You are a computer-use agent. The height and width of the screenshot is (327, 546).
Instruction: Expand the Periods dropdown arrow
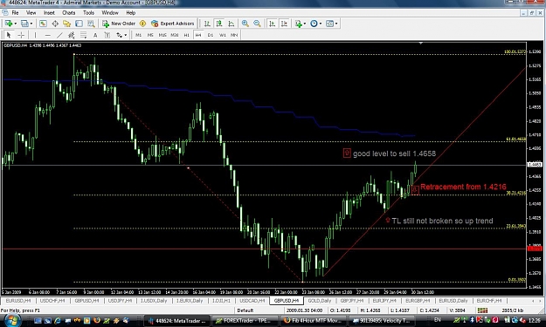pyautogui.click(x=321, y=24)
